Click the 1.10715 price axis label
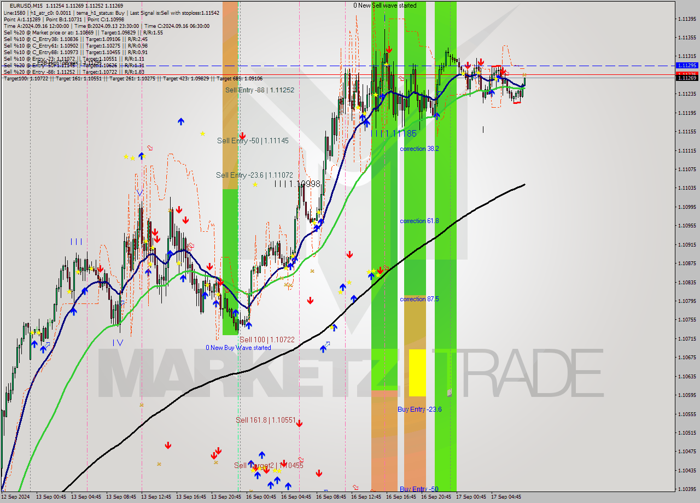 [687, 339]
